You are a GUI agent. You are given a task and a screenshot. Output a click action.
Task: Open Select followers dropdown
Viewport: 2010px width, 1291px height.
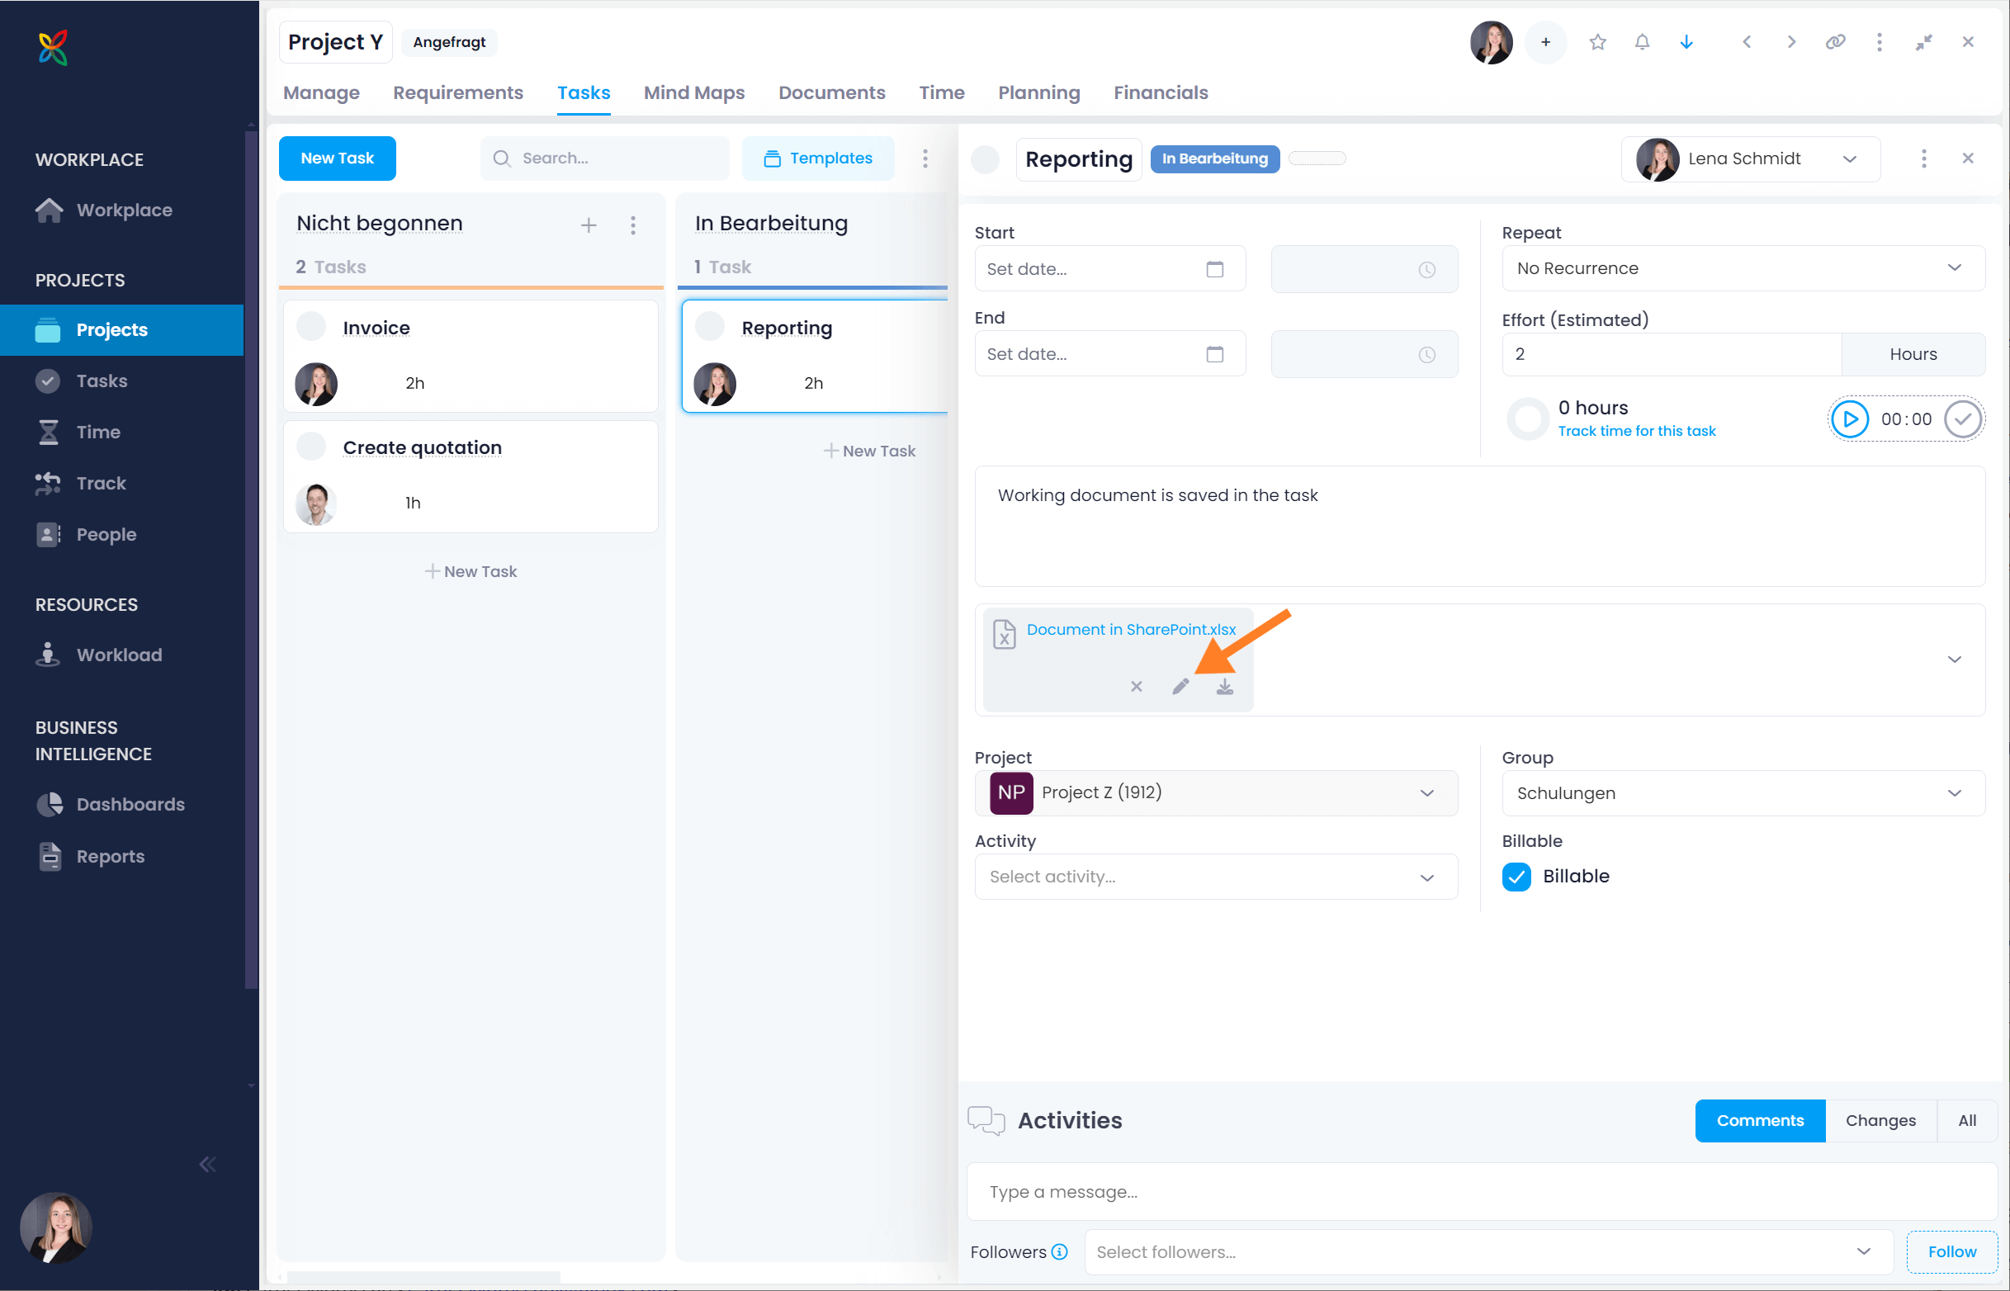coord(1488,1251)
